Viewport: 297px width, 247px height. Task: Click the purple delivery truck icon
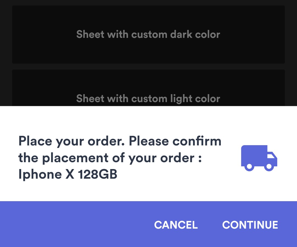click(x=259, y=158)
